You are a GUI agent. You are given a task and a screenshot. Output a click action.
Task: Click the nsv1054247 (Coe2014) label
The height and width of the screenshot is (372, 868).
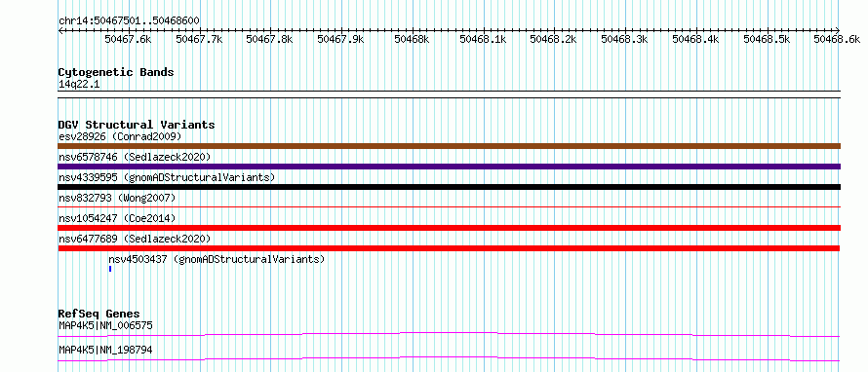tap(117, 218)
